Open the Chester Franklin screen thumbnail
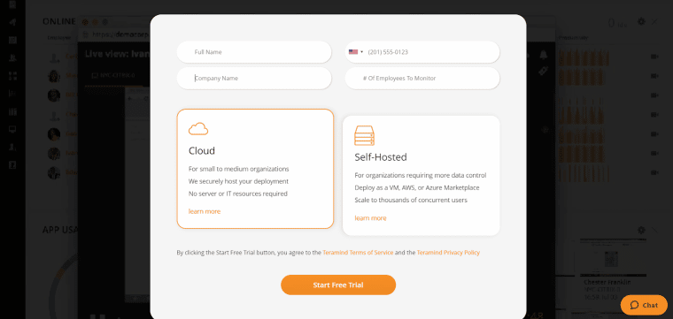 click(x=614, y=256)
